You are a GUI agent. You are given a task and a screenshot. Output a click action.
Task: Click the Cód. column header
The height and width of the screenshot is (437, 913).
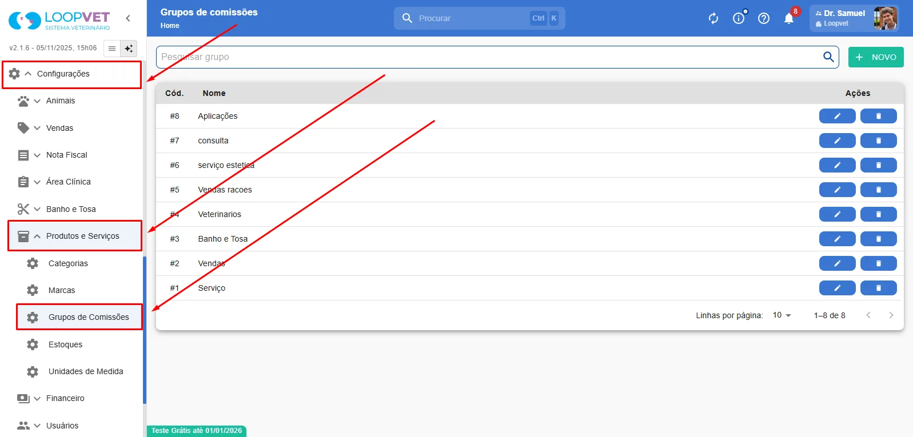pyautogui.click(x=174, y=93)
